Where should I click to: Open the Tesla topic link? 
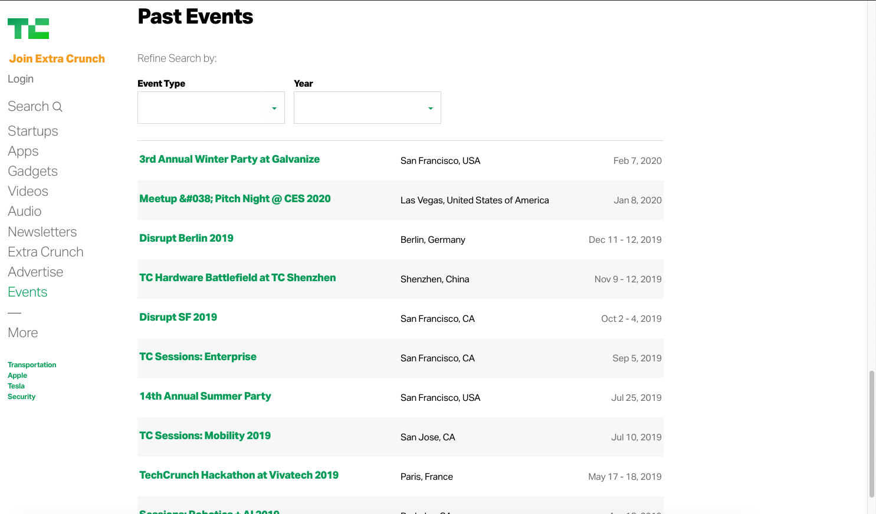16,386
